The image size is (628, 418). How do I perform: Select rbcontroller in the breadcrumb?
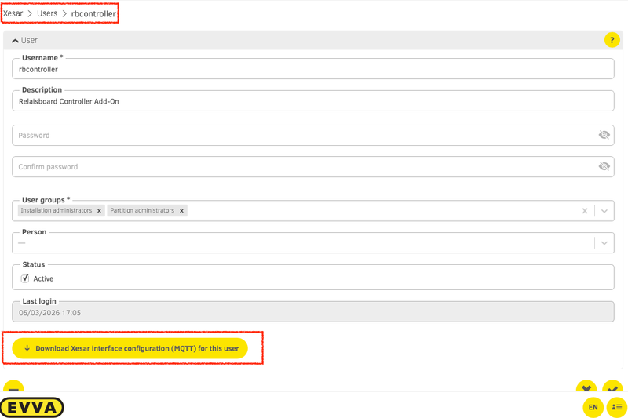tap(93, 13)
